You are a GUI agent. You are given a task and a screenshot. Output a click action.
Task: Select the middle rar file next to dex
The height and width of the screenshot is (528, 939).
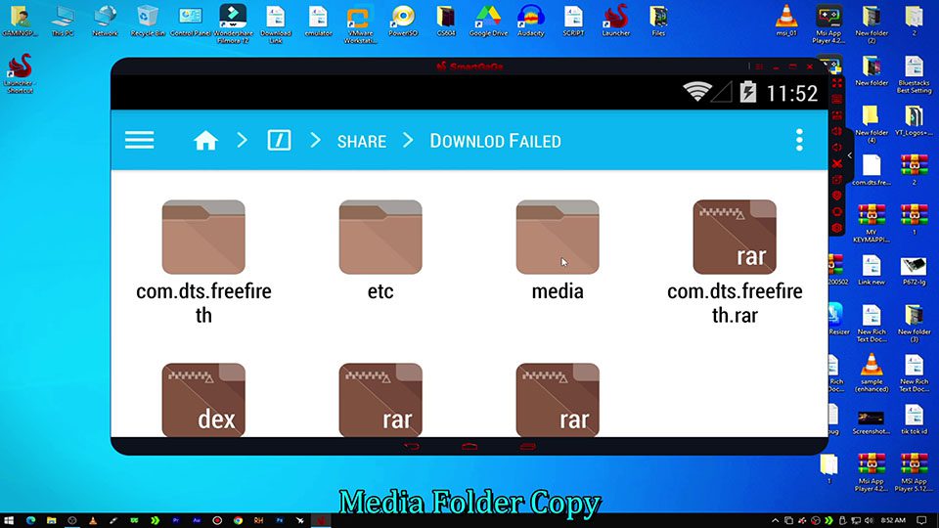pos(380,400)
